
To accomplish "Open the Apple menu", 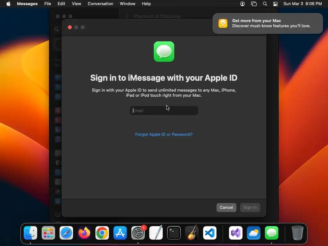I will 8,4.
